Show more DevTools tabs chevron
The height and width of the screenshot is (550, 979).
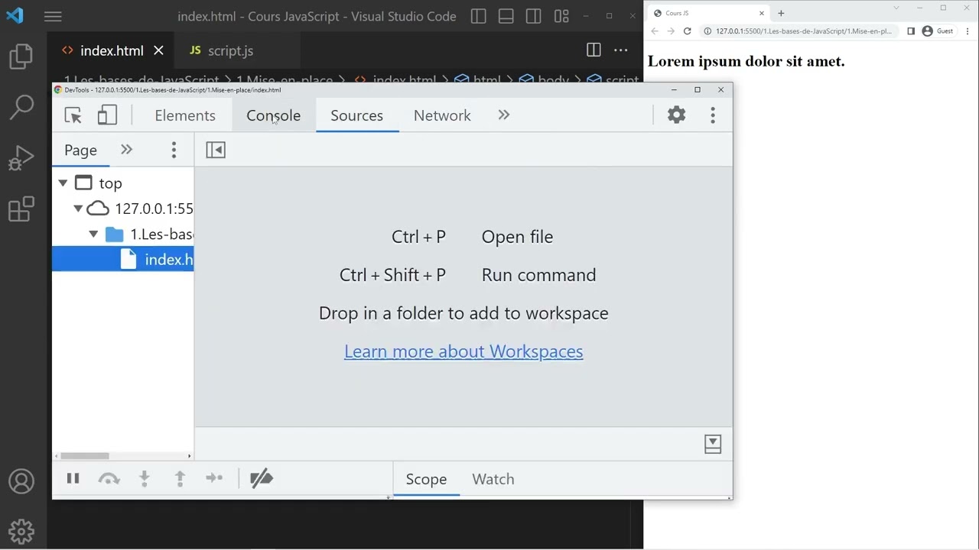[x=504, y=115]
